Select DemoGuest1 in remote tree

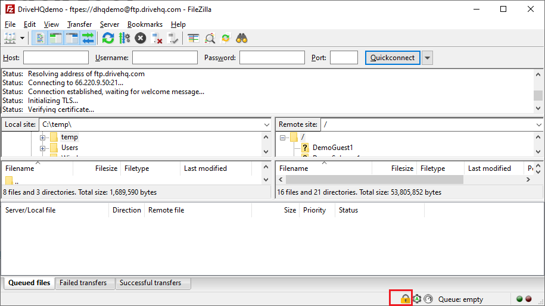pos(332,148)
